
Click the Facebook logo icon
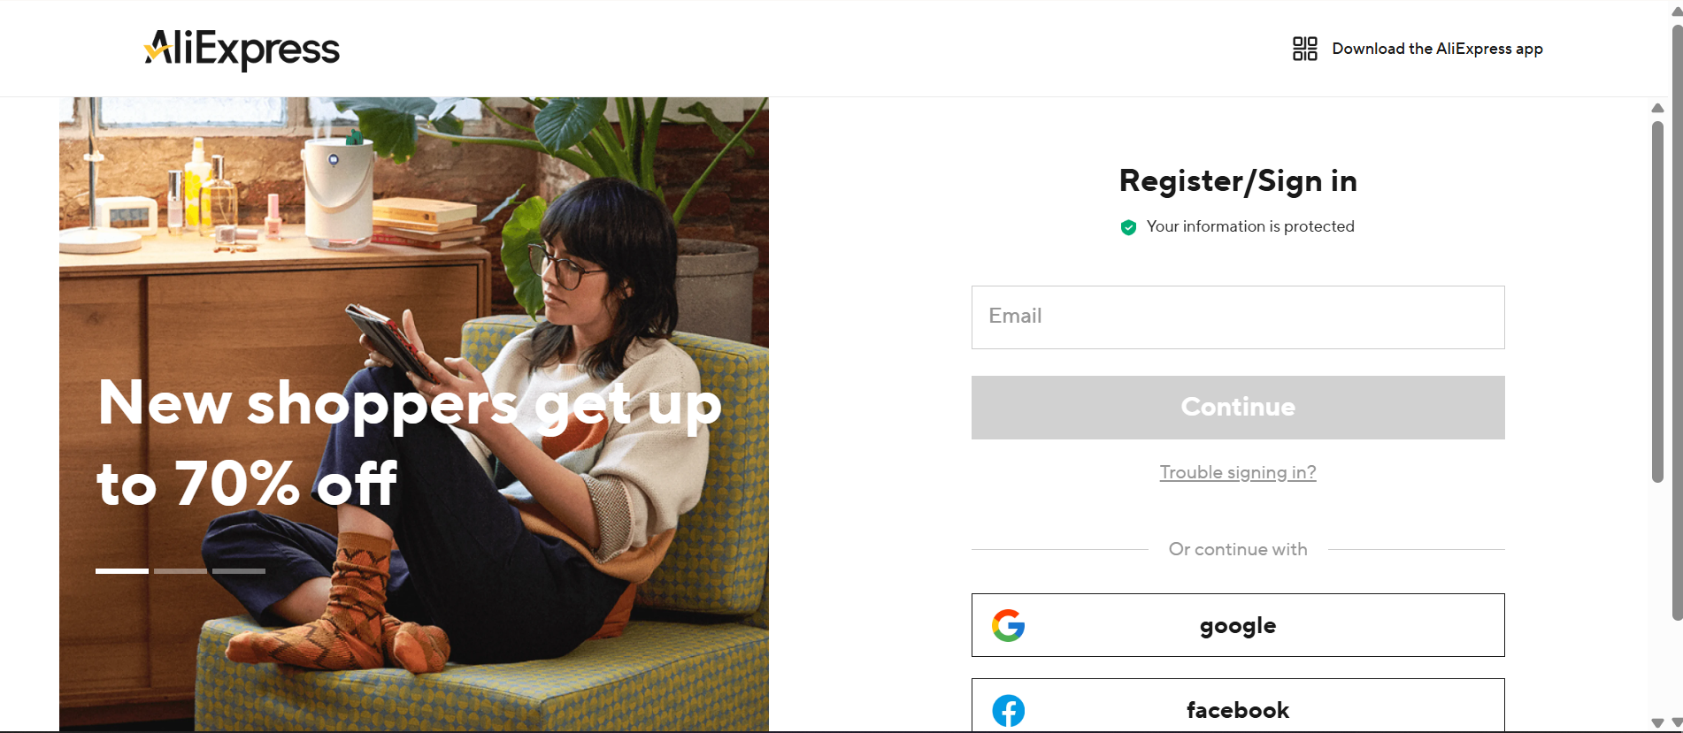point(1008,710)
